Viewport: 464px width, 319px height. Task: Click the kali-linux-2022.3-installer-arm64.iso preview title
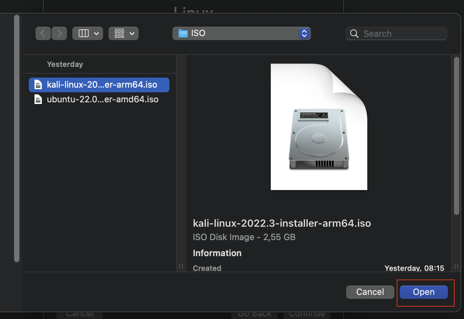click(282, 223)
